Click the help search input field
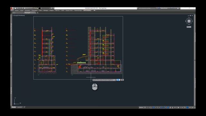This screenshot has width=206, height=116. 147,8
